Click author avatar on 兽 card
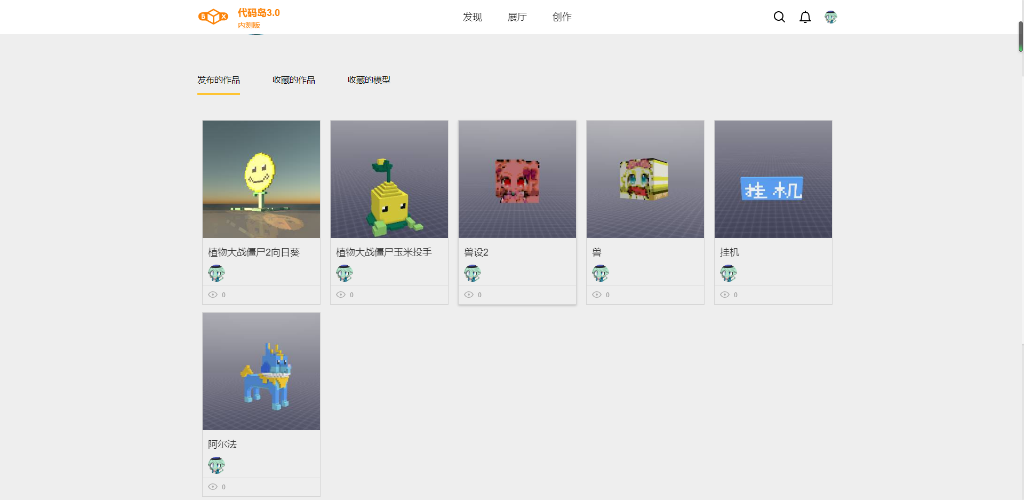 click(601, 273)
